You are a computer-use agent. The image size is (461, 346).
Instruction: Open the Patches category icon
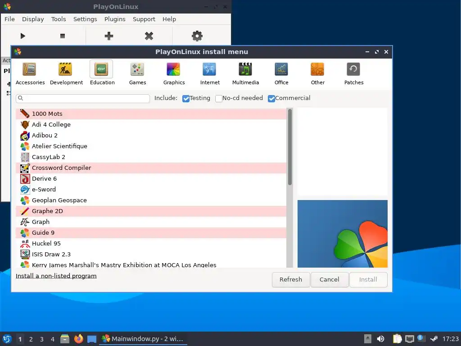[x=353, y=69]
